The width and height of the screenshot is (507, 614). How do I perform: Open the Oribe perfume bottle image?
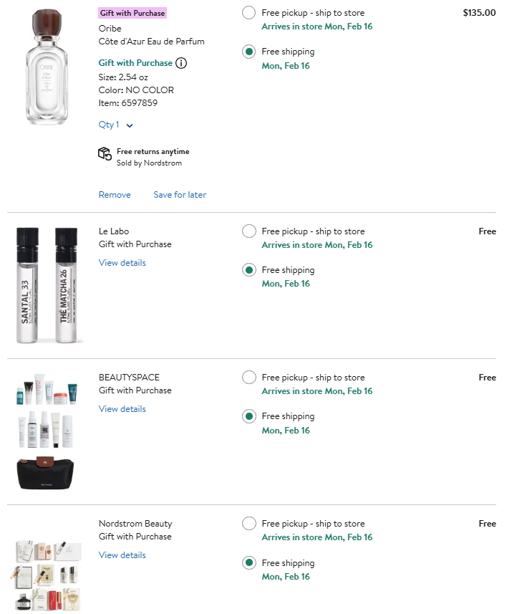[x=49, y=66]
